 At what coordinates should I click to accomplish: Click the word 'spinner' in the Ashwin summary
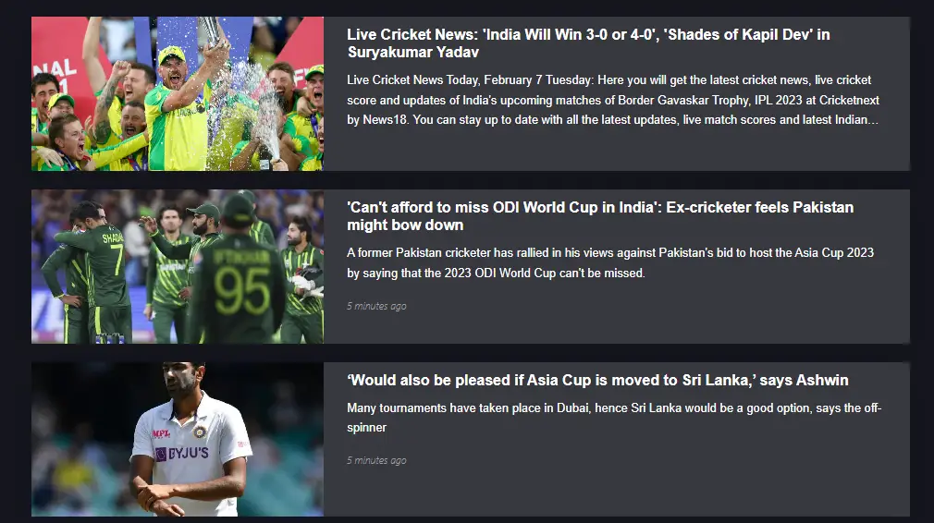367,428
